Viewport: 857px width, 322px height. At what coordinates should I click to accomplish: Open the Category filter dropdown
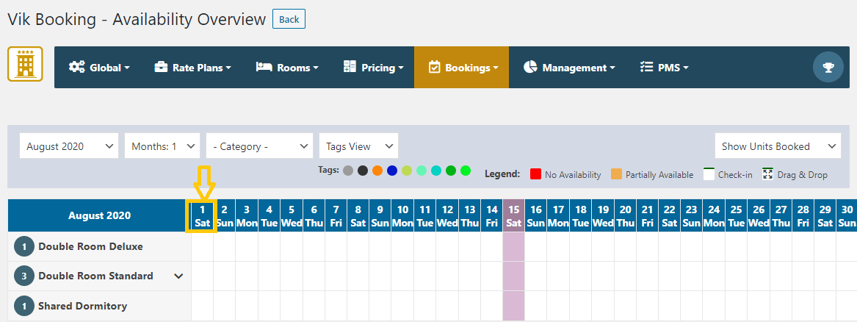260,146
